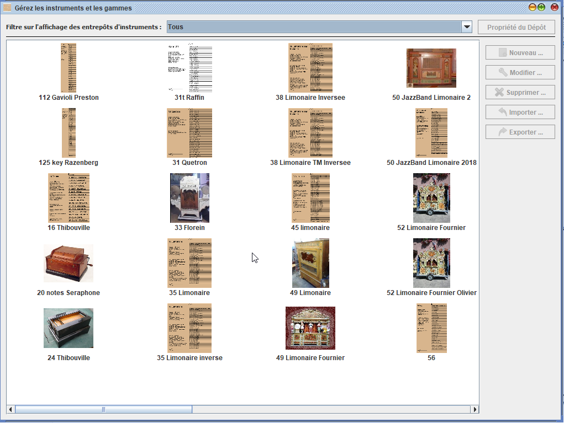Pick the 31t Raffin scale document
Screen dimensions: 564x423
[x=189, y=68]
